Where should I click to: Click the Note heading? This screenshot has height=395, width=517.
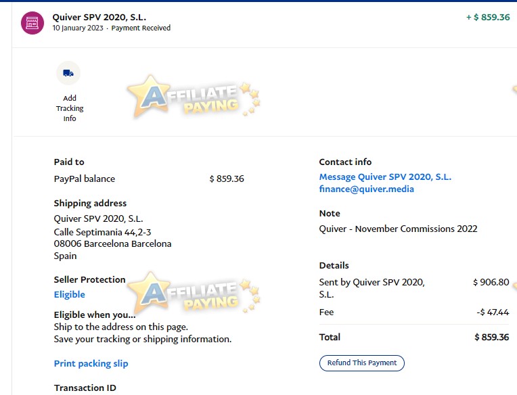pos(330,214)
